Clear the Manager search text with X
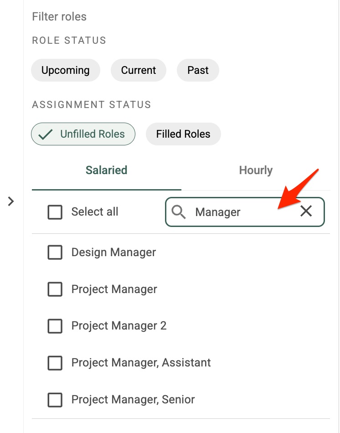 (x=306, y=211)
